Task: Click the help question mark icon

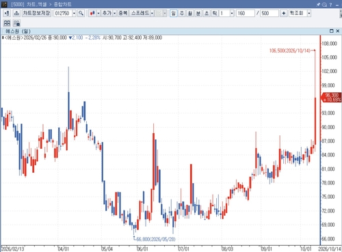Action: pos(330,4)
